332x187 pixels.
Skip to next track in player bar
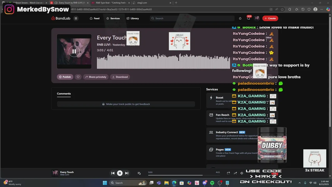[x=127, y=173]
